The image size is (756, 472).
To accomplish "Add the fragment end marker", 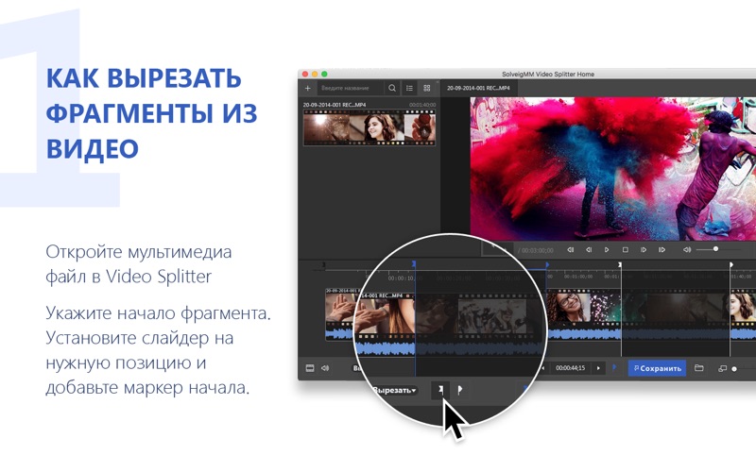I will (460, 390).
